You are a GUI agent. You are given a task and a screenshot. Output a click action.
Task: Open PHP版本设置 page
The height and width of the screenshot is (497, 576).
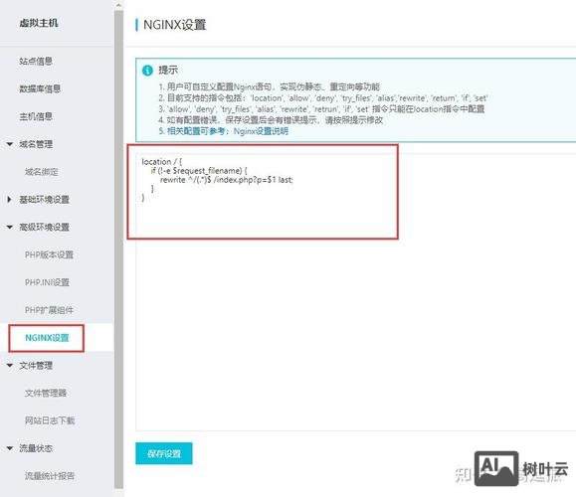(x=49, y=254)
